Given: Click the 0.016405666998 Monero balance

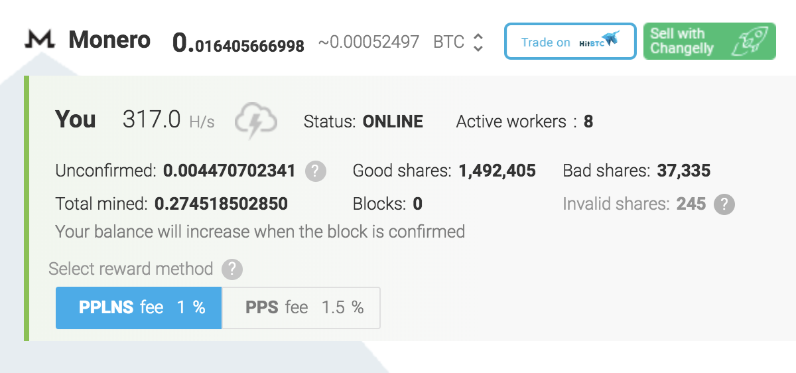Looking at the screenshot, I should click(x=238, y=43).
